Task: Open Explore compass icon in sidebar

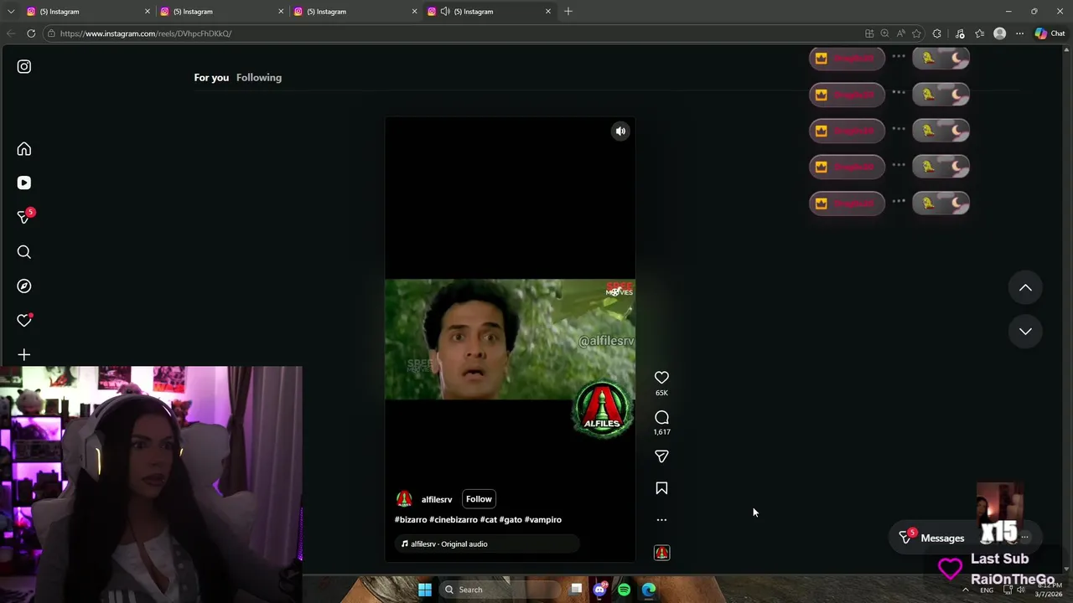Action: click(x=24, y=286)
